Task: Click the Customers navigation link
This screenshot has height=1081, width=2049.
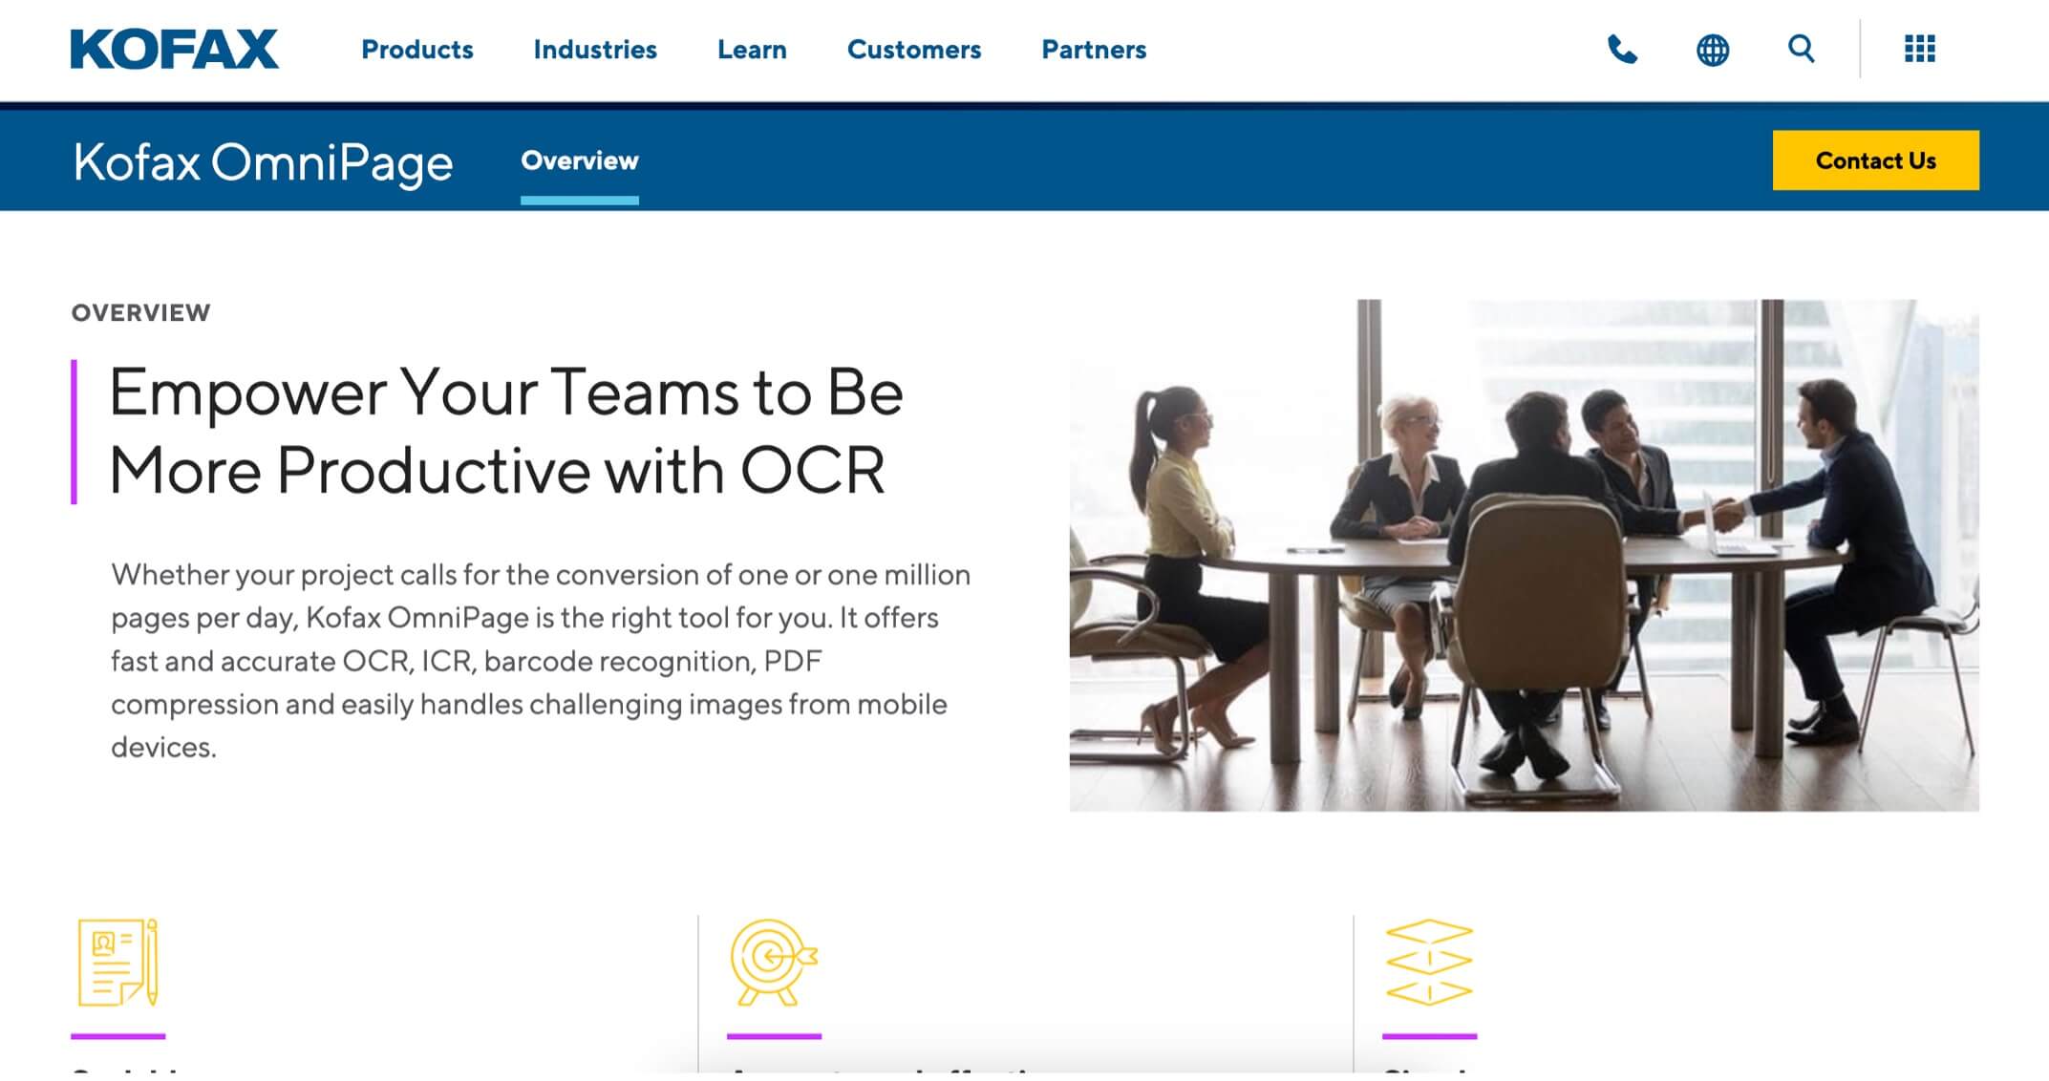Action: pos(917,50)
